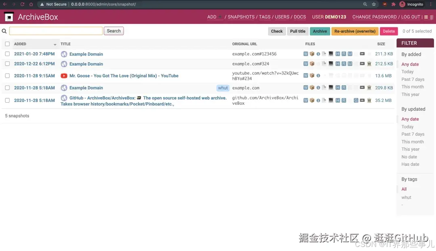Open wget W icon in YouTube row
The image size is (436, 251).
coord(306,76)
